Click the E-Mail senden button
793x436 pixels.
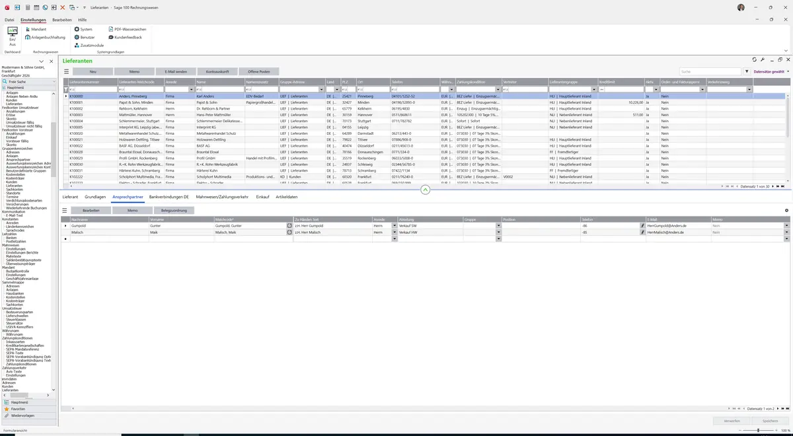[x=176, y=71]
